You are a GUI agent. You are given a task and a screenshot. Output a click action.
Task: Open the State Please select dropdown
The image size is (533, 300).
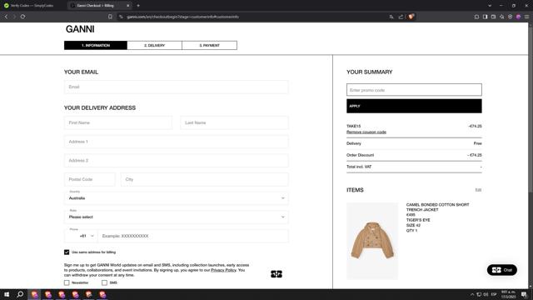tap(176, 217)
